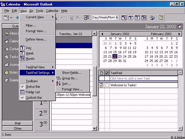Select Month in the View menu
185x139 pixels.
click(37, 59)
